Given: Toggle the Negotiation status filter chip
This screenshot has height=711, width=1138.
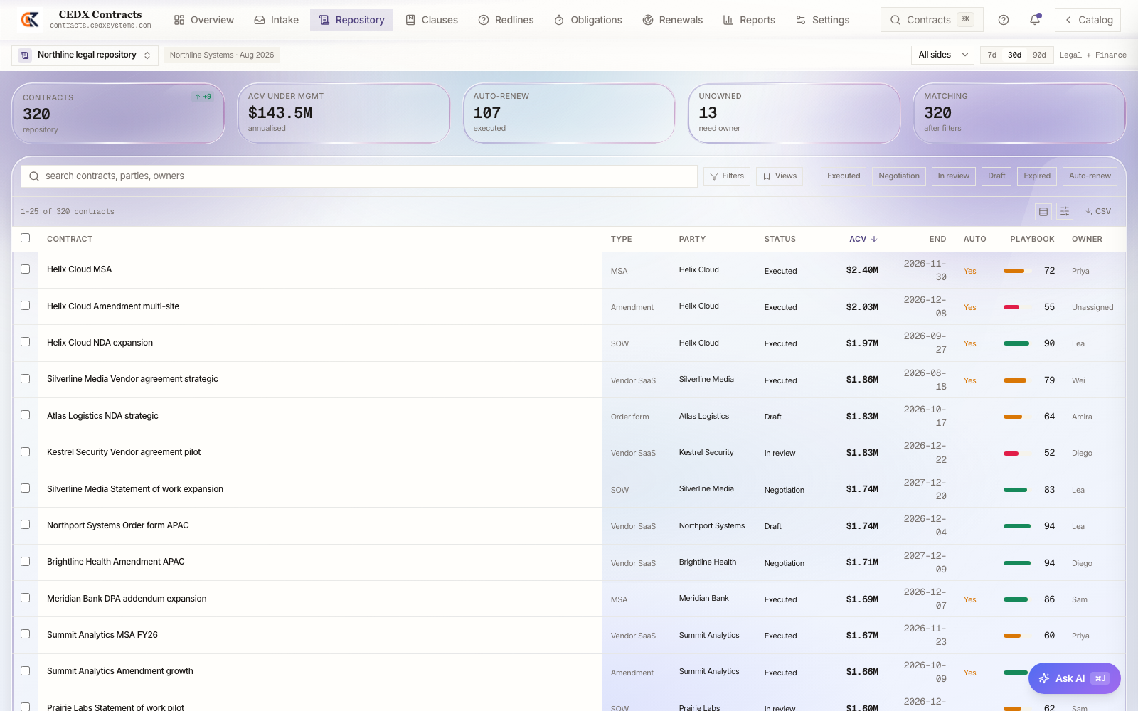Looking at the screenshot, I should pos(899,176).
